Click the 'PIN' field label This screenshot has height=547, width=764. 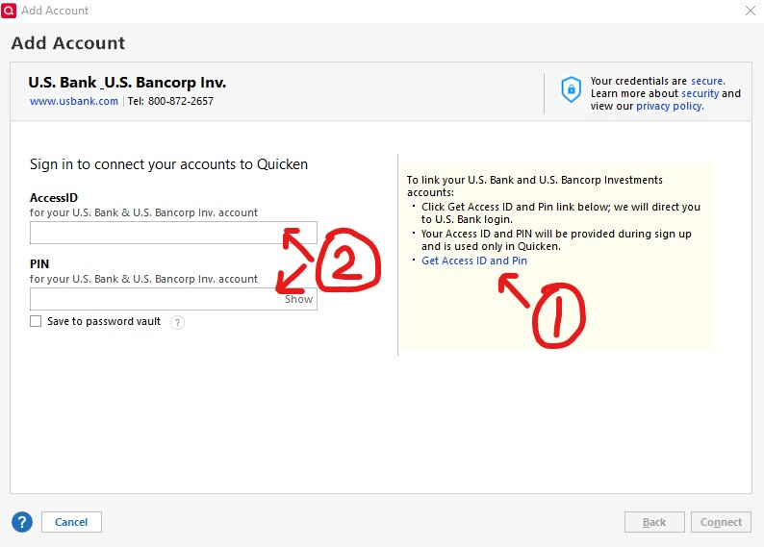coord(39,263)
